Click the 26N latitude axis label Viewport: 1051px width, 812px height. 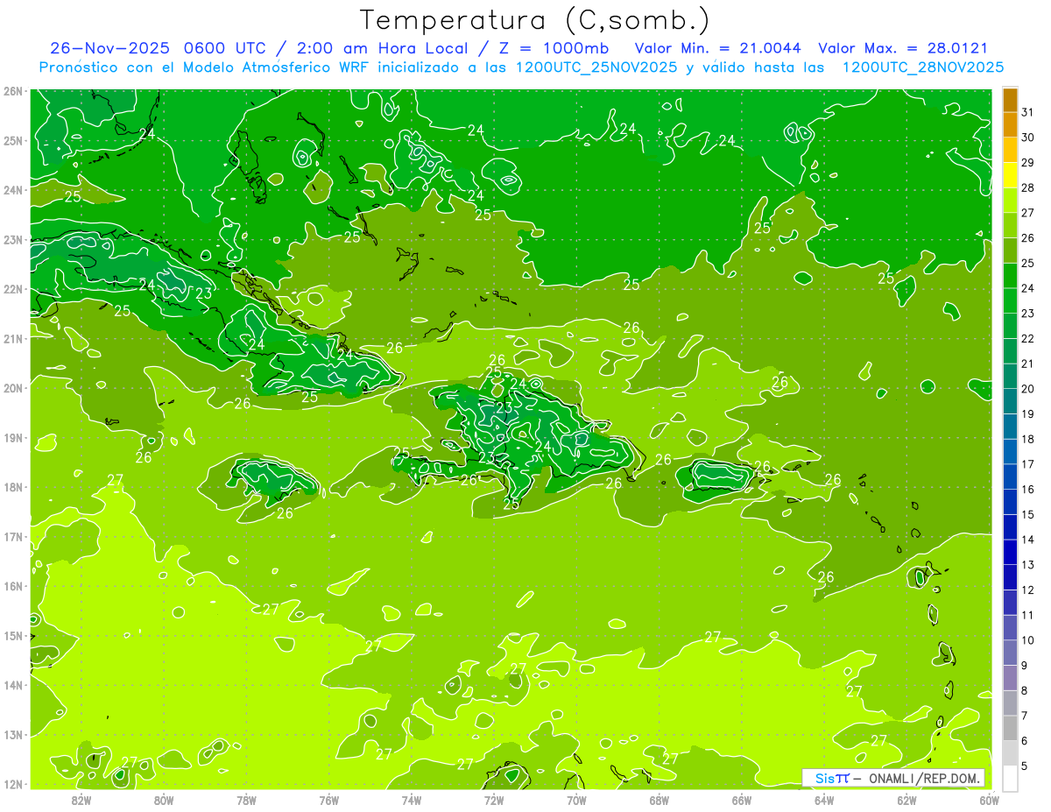point(14,91)
